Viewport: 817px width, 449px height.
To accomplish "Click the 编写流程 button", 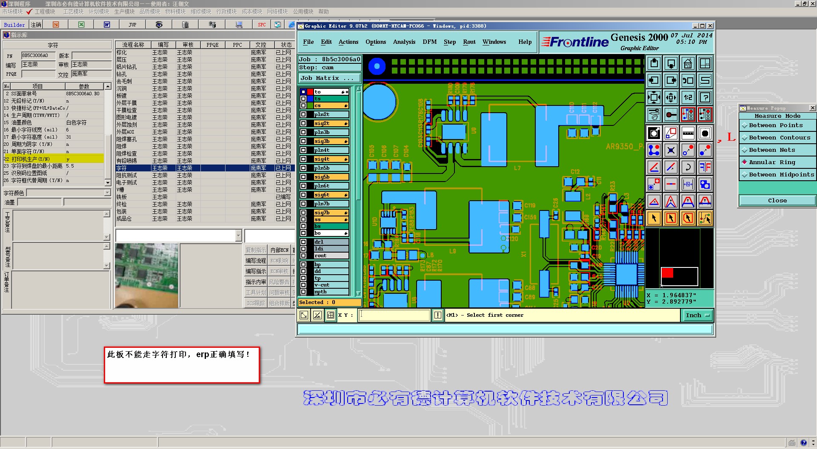I will click(x=256, y=261).
